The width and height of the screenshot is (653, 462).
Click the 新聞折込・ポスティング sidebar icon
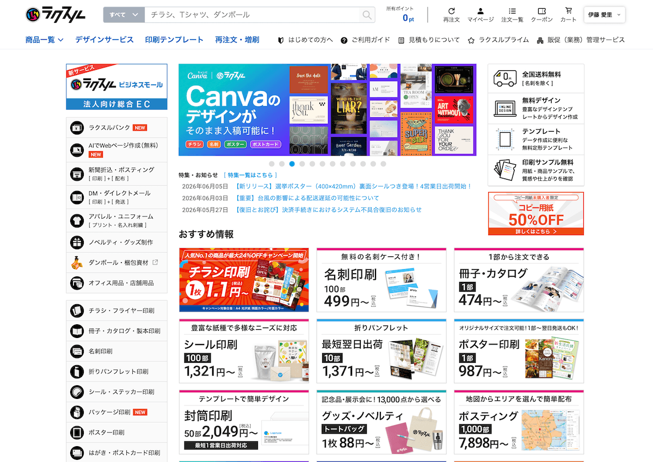[x=77, y=174]
